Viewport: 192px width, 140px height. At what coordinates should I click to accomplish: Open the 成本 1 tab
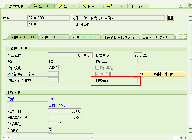coord(91,6)
